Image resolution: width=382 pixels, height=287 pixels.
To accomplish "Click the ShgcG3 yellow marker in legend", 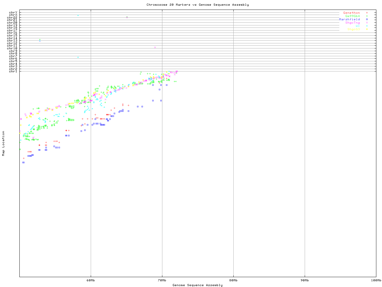I will [x=367, y=29].
